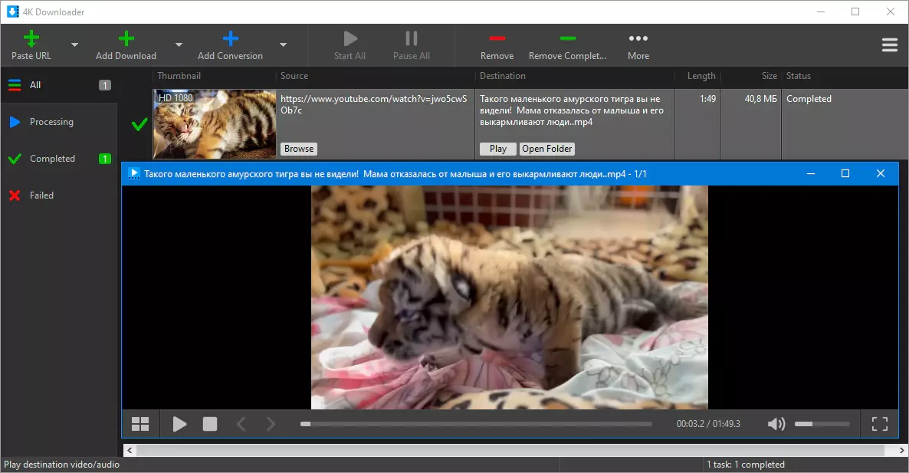Select the Failed filter in the sidebar
The height and width of the screenshot is (473, 909).
(41, 195)
